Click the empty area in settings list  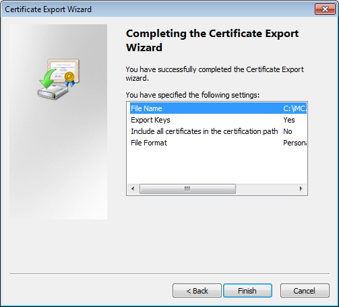(217, 166)
